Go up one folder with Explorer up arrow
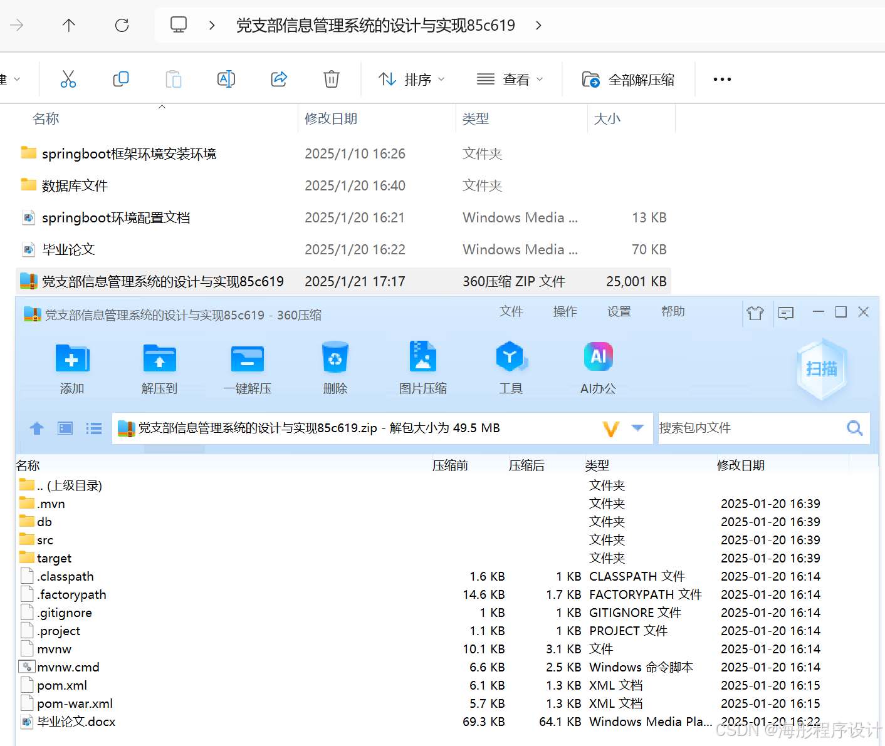The height and width of the screenshot is (746, 885). click(x=69, y=25)
